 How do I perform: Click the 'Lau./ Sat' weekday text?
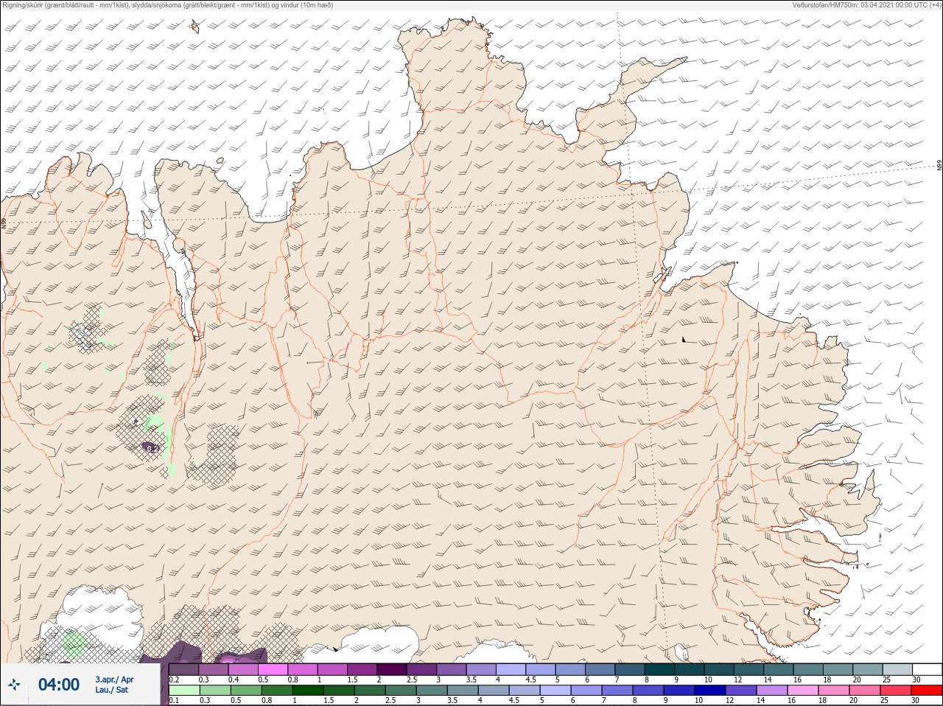click(x=111, y=690)
